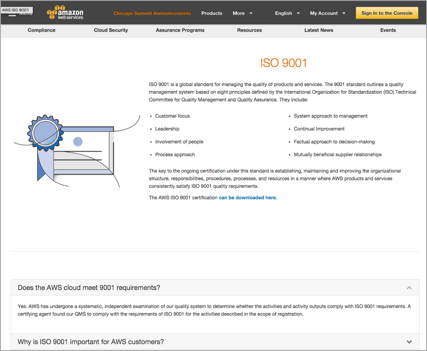Viewport: 427px width, 351px height.
Task: Click the Amazon Web Services logo
Action: click(x=65, y=13)
